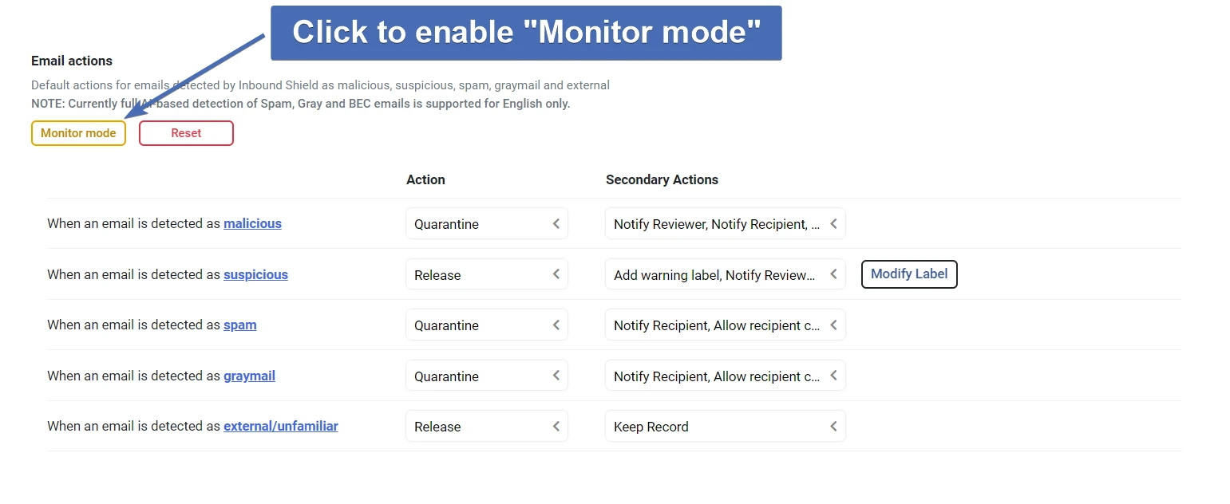Open the graymail Action dropdown
This screenshot has width=1230, height=504.
[486, 376]
